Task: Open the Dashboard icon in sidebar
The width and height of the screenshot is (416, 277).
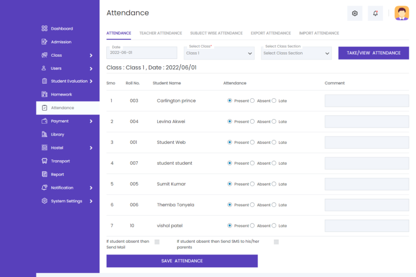Action: 44,28
